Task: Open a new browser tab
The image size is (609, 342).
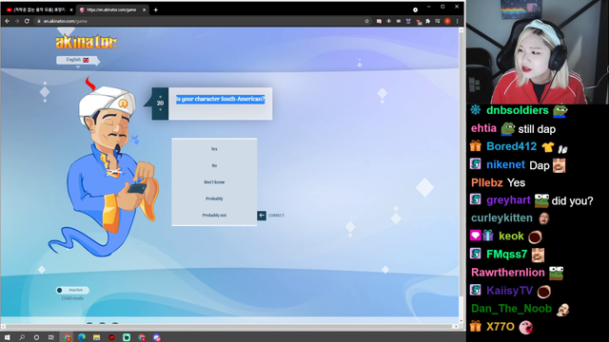Action: [156, 10]
